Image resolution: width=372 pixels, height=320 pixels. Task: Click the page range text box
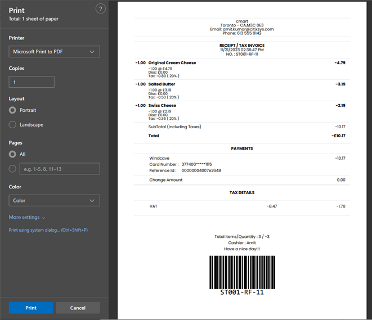pos(59,168)
